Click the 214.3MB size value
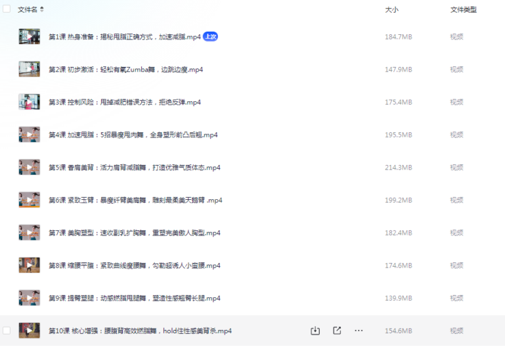 [x=399, y=168]
